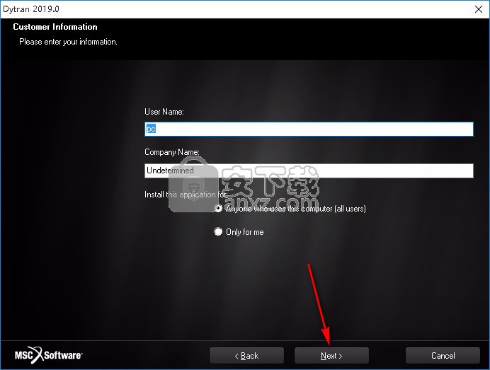Click the 'Customer Information' heading text
Viewport: 490px width, 370px height.
(x=55, y=27)
